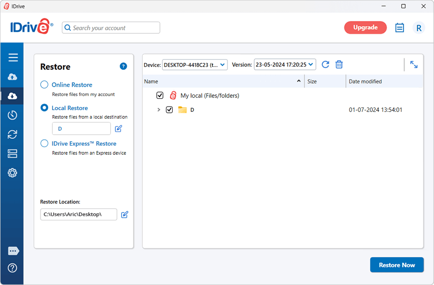This screenshot has height=285, width=434.
Task: Click 'Restore files from my account' text
Action: (83, 95)
